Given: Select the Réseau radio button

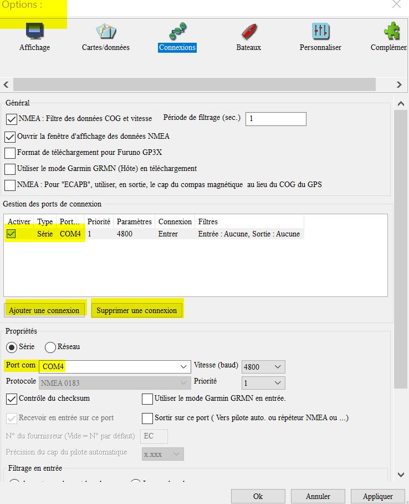Looking at the screenshot, I should (x=50, y=347).
